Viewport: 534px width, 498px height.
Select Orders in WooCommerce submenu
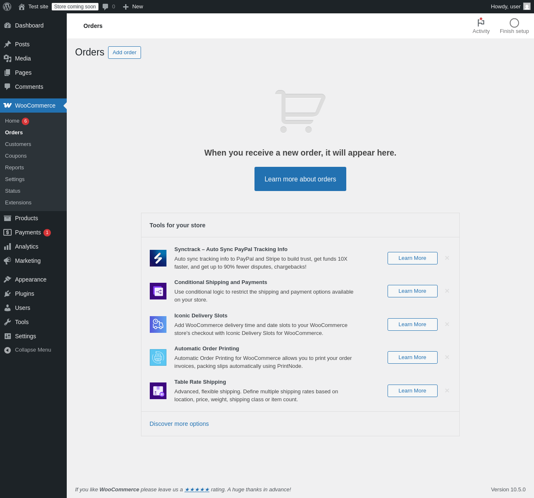14,133
